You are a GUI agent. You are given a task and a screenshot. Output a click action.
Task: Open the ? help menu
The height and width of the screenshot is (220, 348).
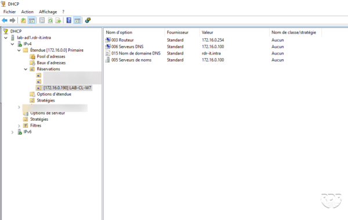pyautogui.click(x=63, y=12)
